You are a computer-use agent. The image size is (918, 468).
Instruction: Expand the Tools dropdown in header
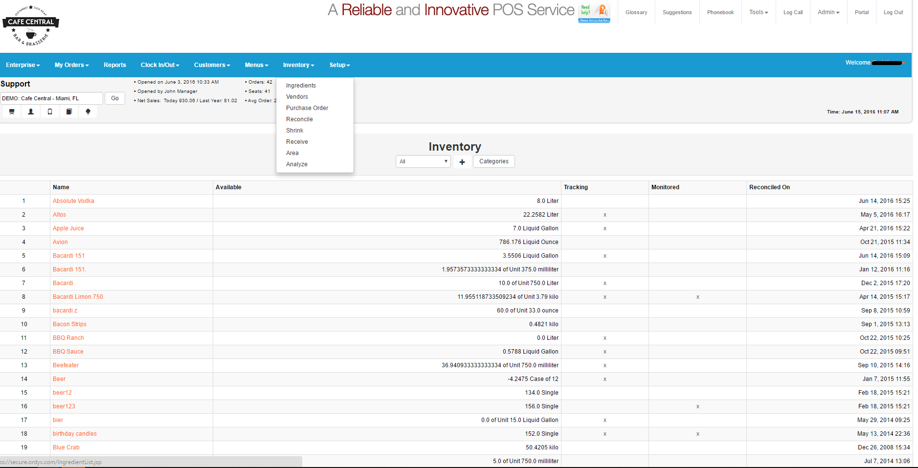[x=759, y=12]
